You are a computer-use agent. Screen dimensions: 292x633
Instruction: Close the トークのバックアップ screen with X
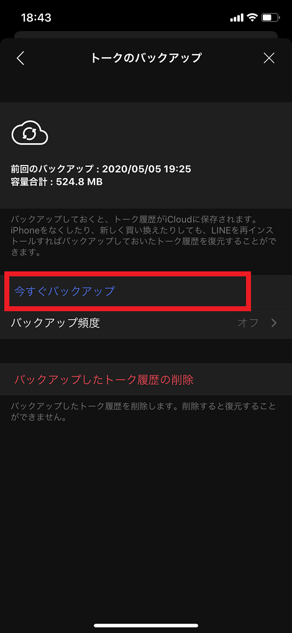(x=269, y=58)
